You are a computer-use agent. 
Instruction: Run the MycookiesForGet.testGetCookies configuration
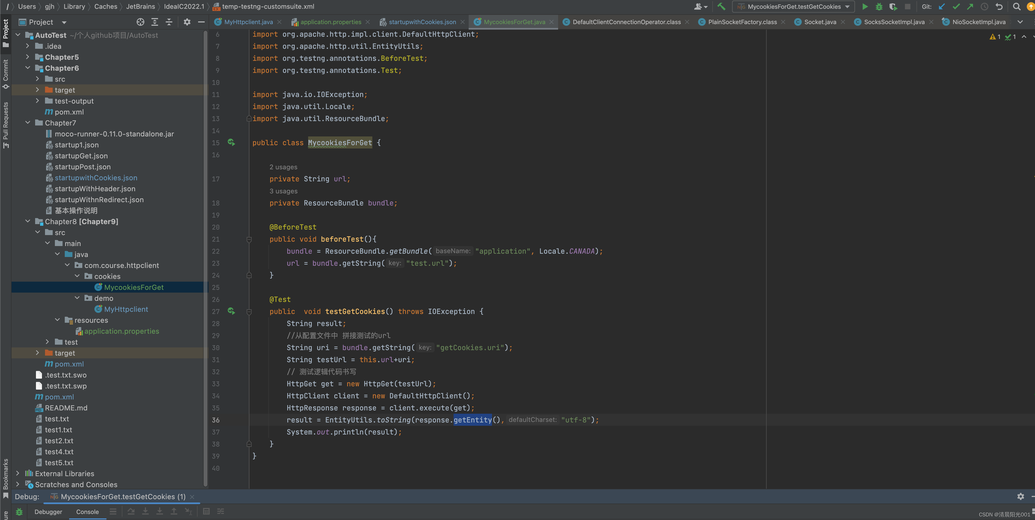(x=865, y=6)
